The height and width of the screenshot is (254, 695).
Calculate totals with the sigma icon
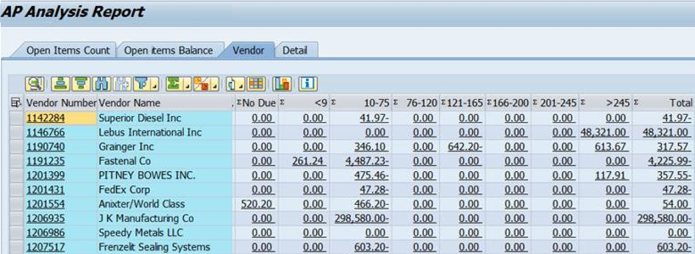(x=174, y=83)
